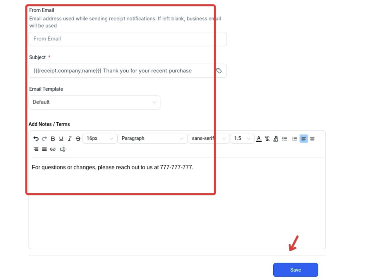Click the Subject input field
This screenshot has width=369, height=280.
(x=128, y=71)
